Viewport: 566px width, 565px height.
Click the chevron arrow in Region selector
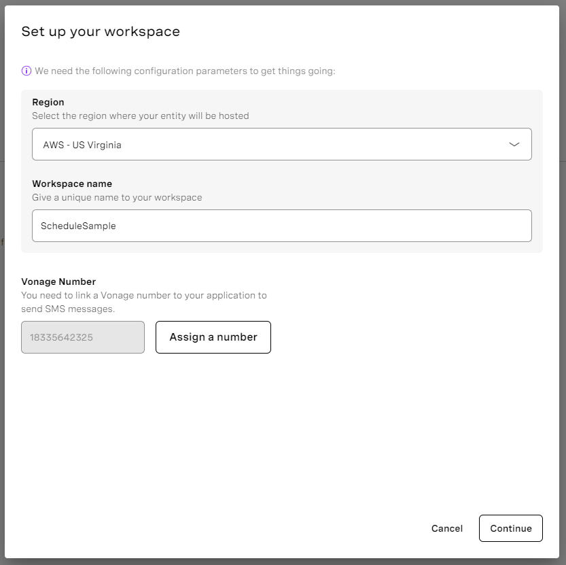[514, 144]
